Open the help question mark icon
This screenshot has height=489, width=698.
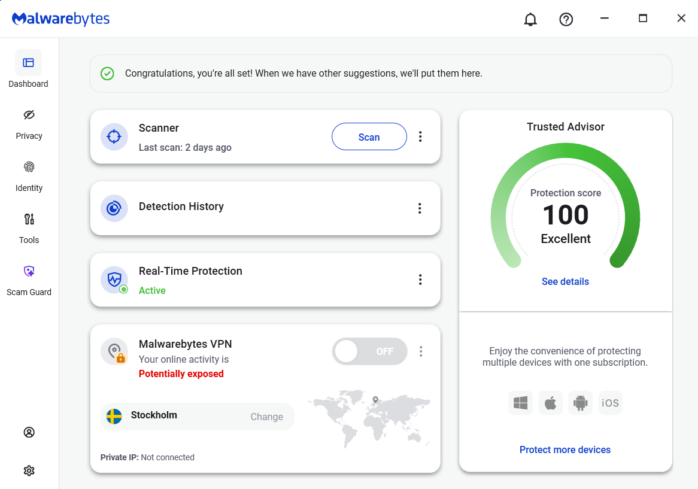[x=566, y=19]
